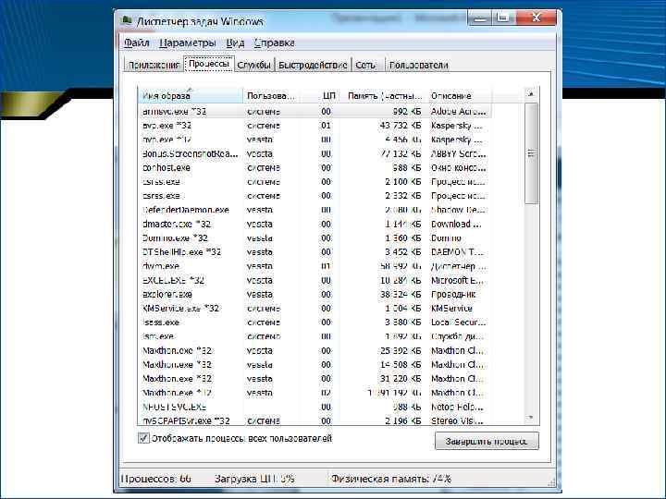666x499 pixels.
Task: Select the Bonus.ScreenshotRea... process
Action: tap(314, 153)
